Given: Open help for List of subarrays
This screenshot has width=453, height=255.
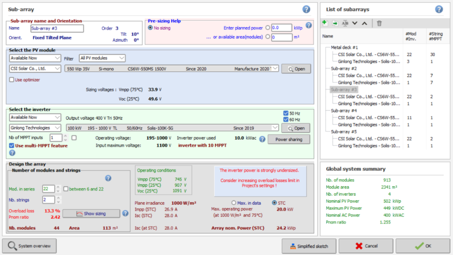Looking at the screenshot, I should (x=439, y=9).
